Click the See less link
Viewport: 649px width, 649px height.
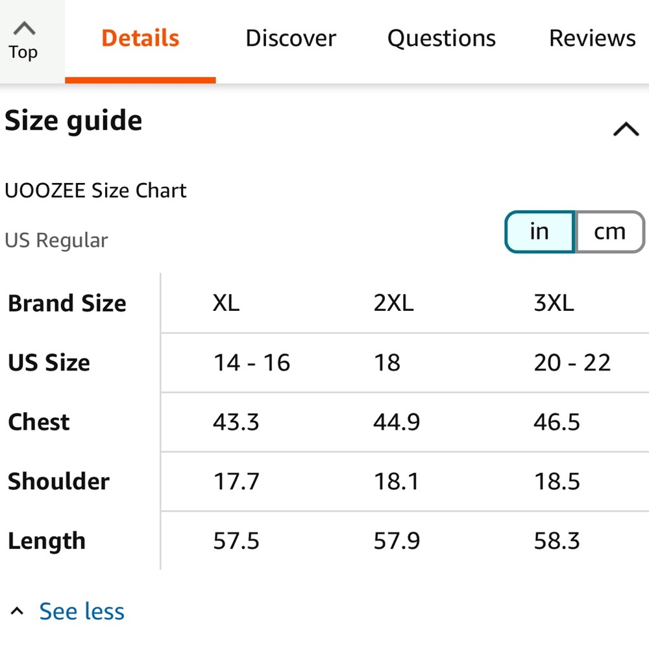[x=82, y=611]
